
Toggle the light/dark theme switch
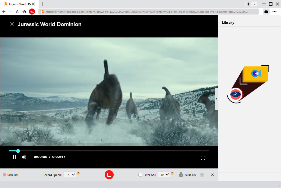pos(251,4)
